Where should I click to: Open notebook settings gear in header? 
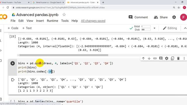pyautogui.click(x=174, y=17)
